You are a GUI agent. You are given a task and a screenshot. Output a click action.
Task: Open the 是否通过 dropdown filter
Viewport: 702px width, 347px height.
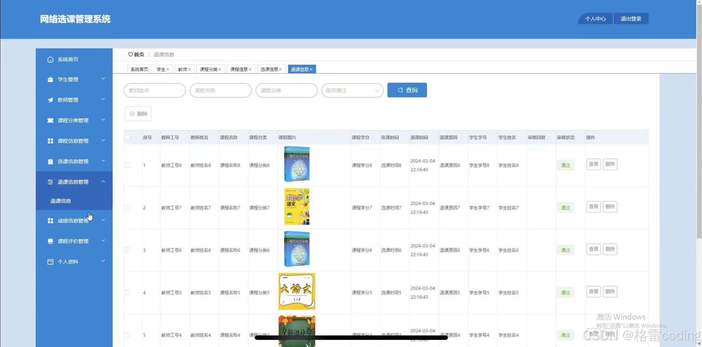[352, 90]
